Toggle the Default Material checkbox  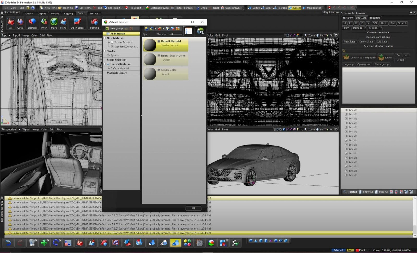point(159,41)
